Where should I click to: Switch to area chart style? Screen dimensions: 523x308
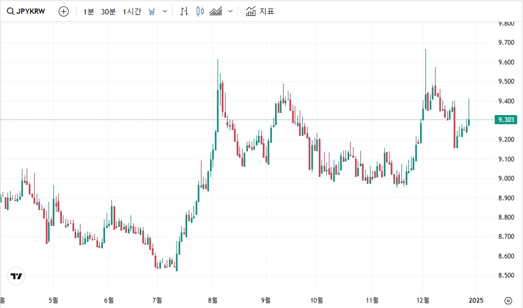[x=216, y=12]
